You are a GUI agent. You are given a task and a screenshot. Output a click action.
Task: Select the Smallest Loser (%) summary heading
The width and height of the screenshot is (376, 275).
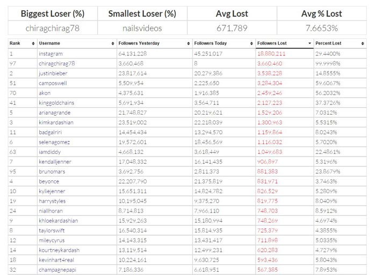click(142, 13)
